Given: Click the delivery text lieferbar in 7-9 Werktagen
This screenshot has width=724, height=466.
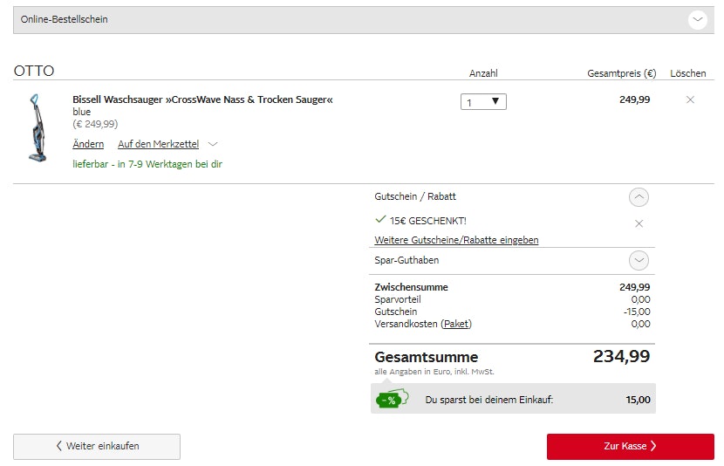Looking at the screenshot, I should click(147, 164).
